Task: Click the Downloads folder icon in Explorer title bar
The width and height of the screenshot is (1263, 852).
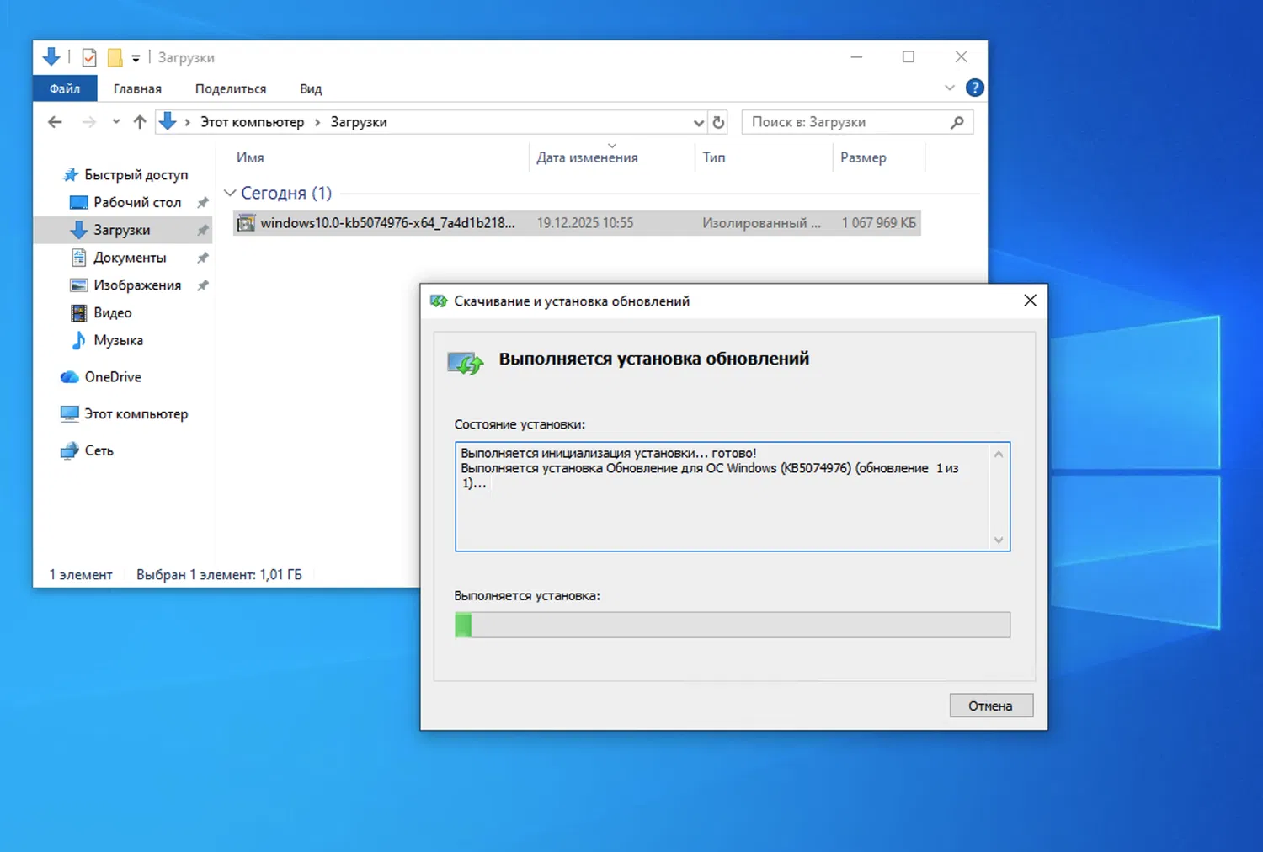Action: coord(51,57)
